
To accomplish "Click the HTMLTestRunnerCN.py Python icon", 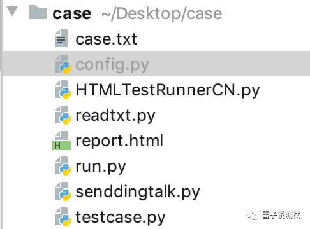I will pos(63,90).
